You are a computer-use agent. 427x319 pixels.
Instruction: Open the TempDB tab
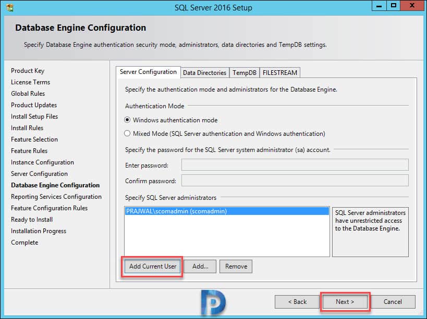point(245,73)
